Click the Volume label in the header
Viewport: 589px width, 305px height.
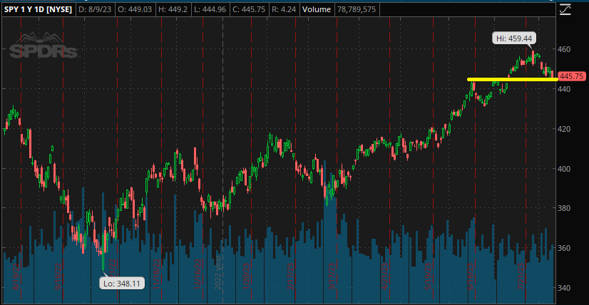pos(317,10)
